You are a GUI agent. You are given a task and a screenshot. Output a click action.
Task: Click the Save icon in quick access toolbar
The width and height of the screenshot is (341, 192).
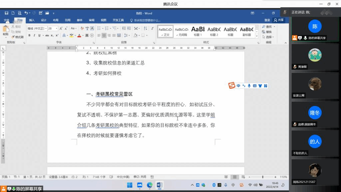click(x=6, y=13)
